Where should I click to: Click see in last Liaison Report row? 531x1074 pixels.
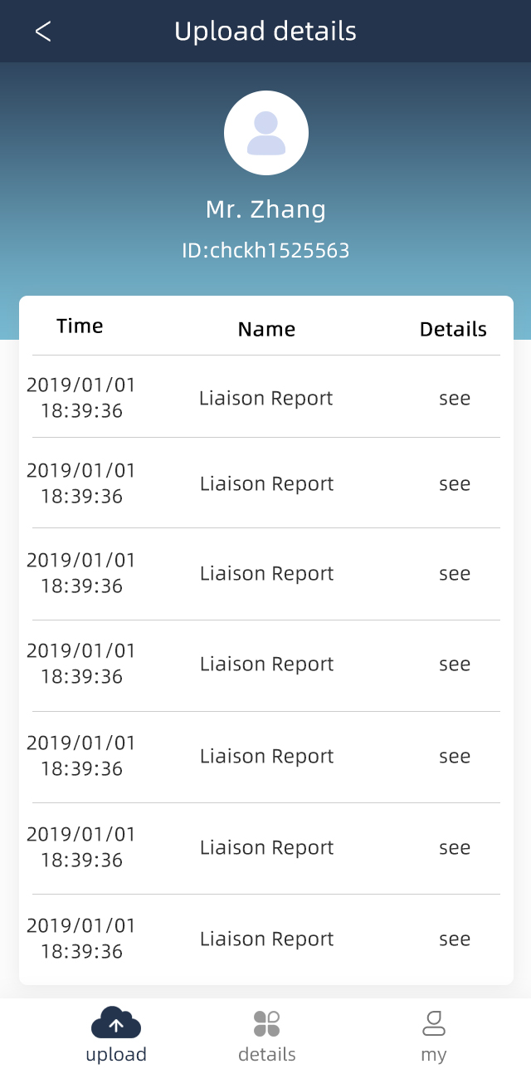coord(455,939)
